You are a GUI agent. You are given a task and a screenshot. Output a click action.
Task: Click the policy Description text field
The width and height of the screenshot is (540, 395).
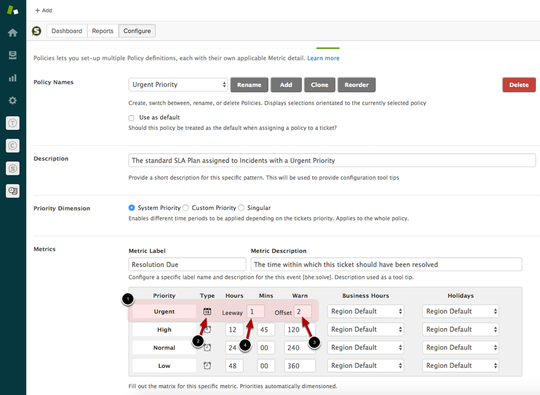point(332,160)
